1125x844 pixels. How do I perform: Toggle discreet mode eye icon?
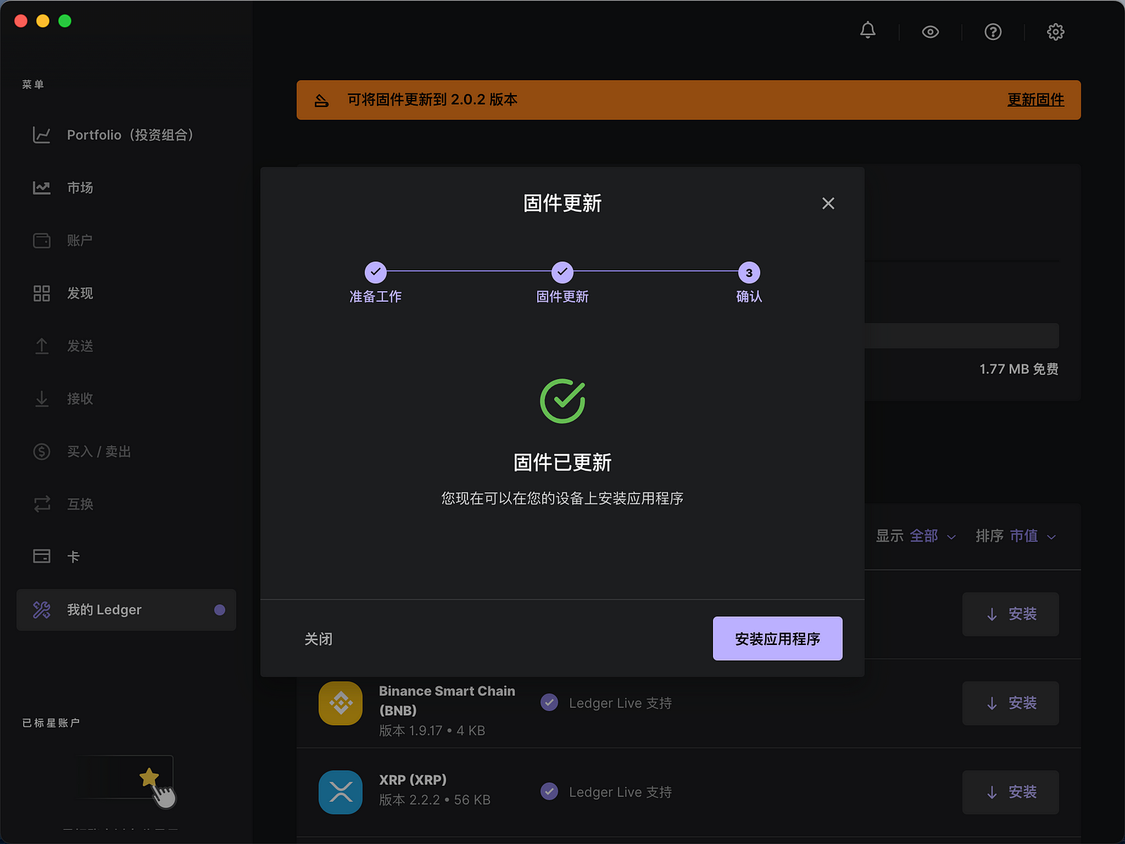[930, 32]
